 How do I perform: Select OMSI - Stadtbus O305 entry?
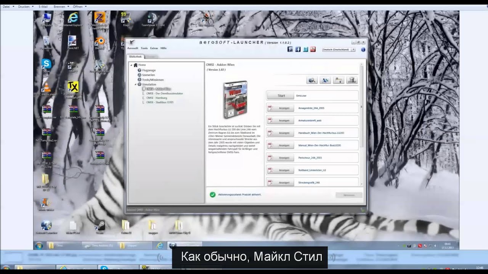pyautogui.click(x=160, y=102)
